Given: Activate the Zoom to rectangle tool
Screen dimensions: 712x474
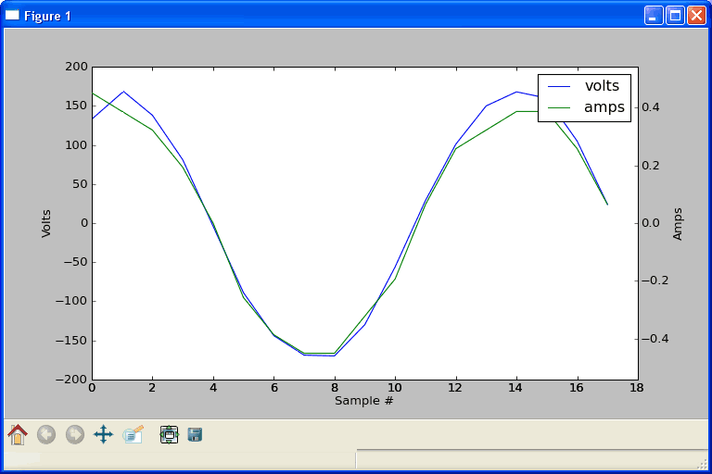Looking at the screenshot, I should (133, 434).
